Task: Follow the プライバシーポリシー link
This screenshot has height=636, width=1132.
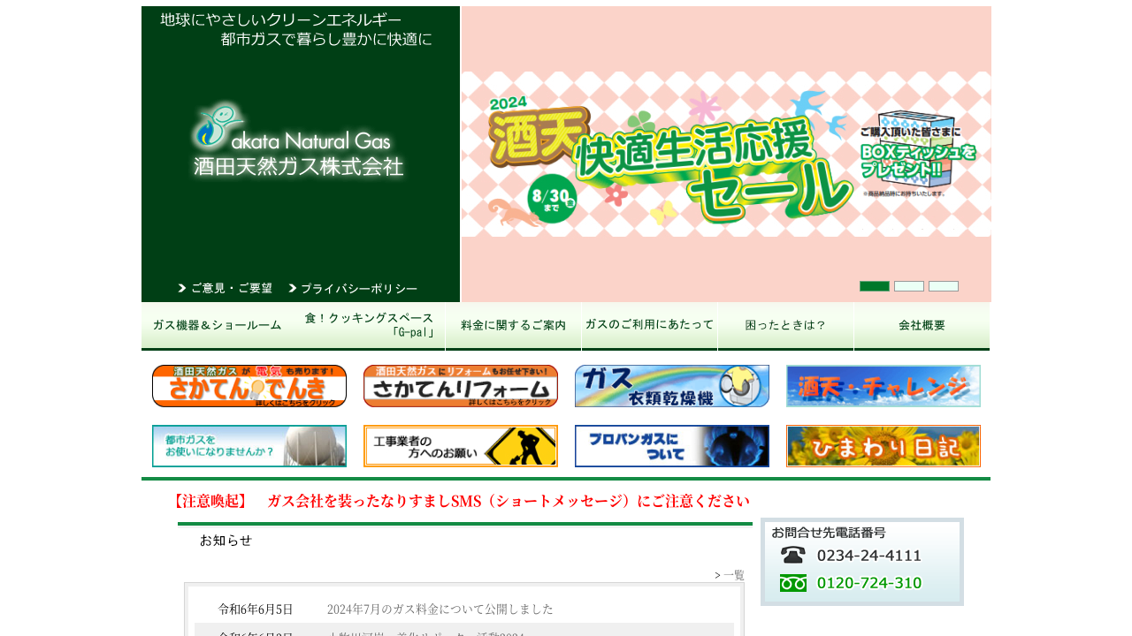Action: point(352,289)
